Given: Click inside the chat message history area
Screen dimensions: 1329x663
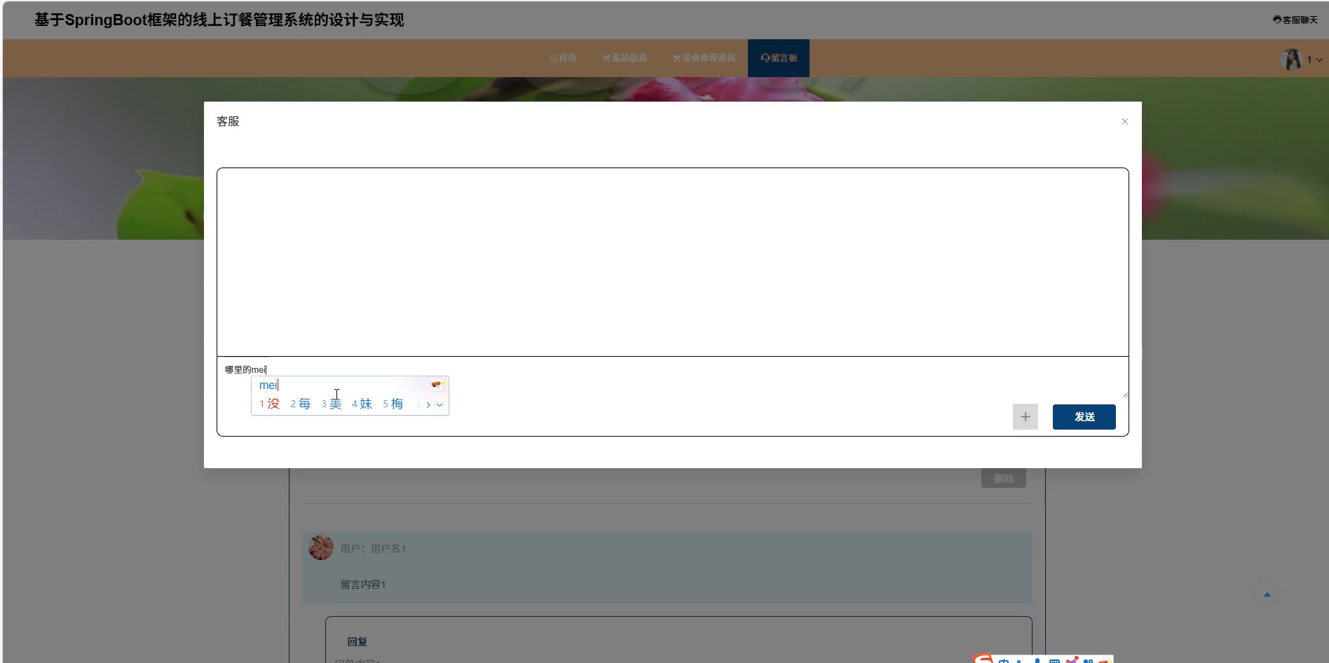Looking at the screenshot, I should [673, 262].
